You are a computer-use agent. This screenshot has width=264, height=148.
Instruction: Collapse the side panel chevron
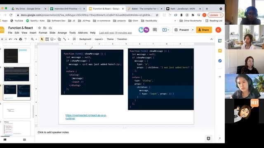220,138
